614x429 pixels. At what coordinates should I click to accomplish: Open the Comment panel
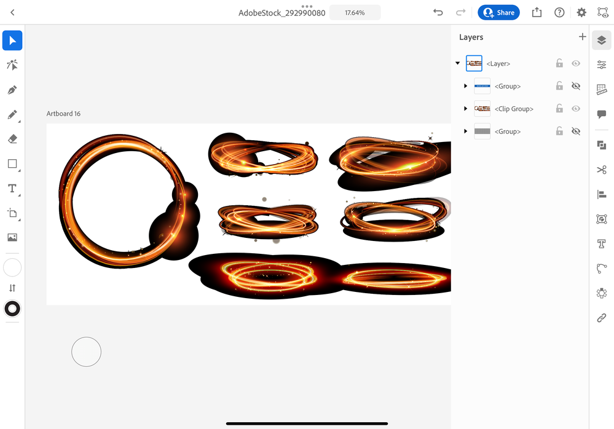pyautogui.click(x=601, y=114)
